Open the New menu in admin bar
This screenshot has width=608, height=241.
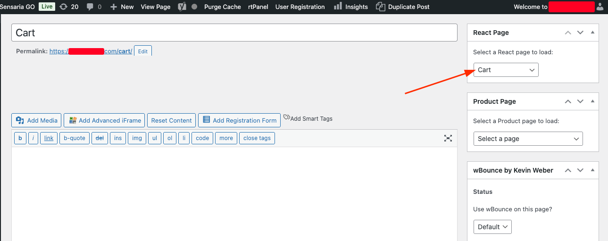click(x=122, y=7)
